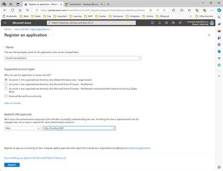Open the Articles bookmarks folder
The image size is (223, 171).
pyautogui.click(x=148, y=16)
